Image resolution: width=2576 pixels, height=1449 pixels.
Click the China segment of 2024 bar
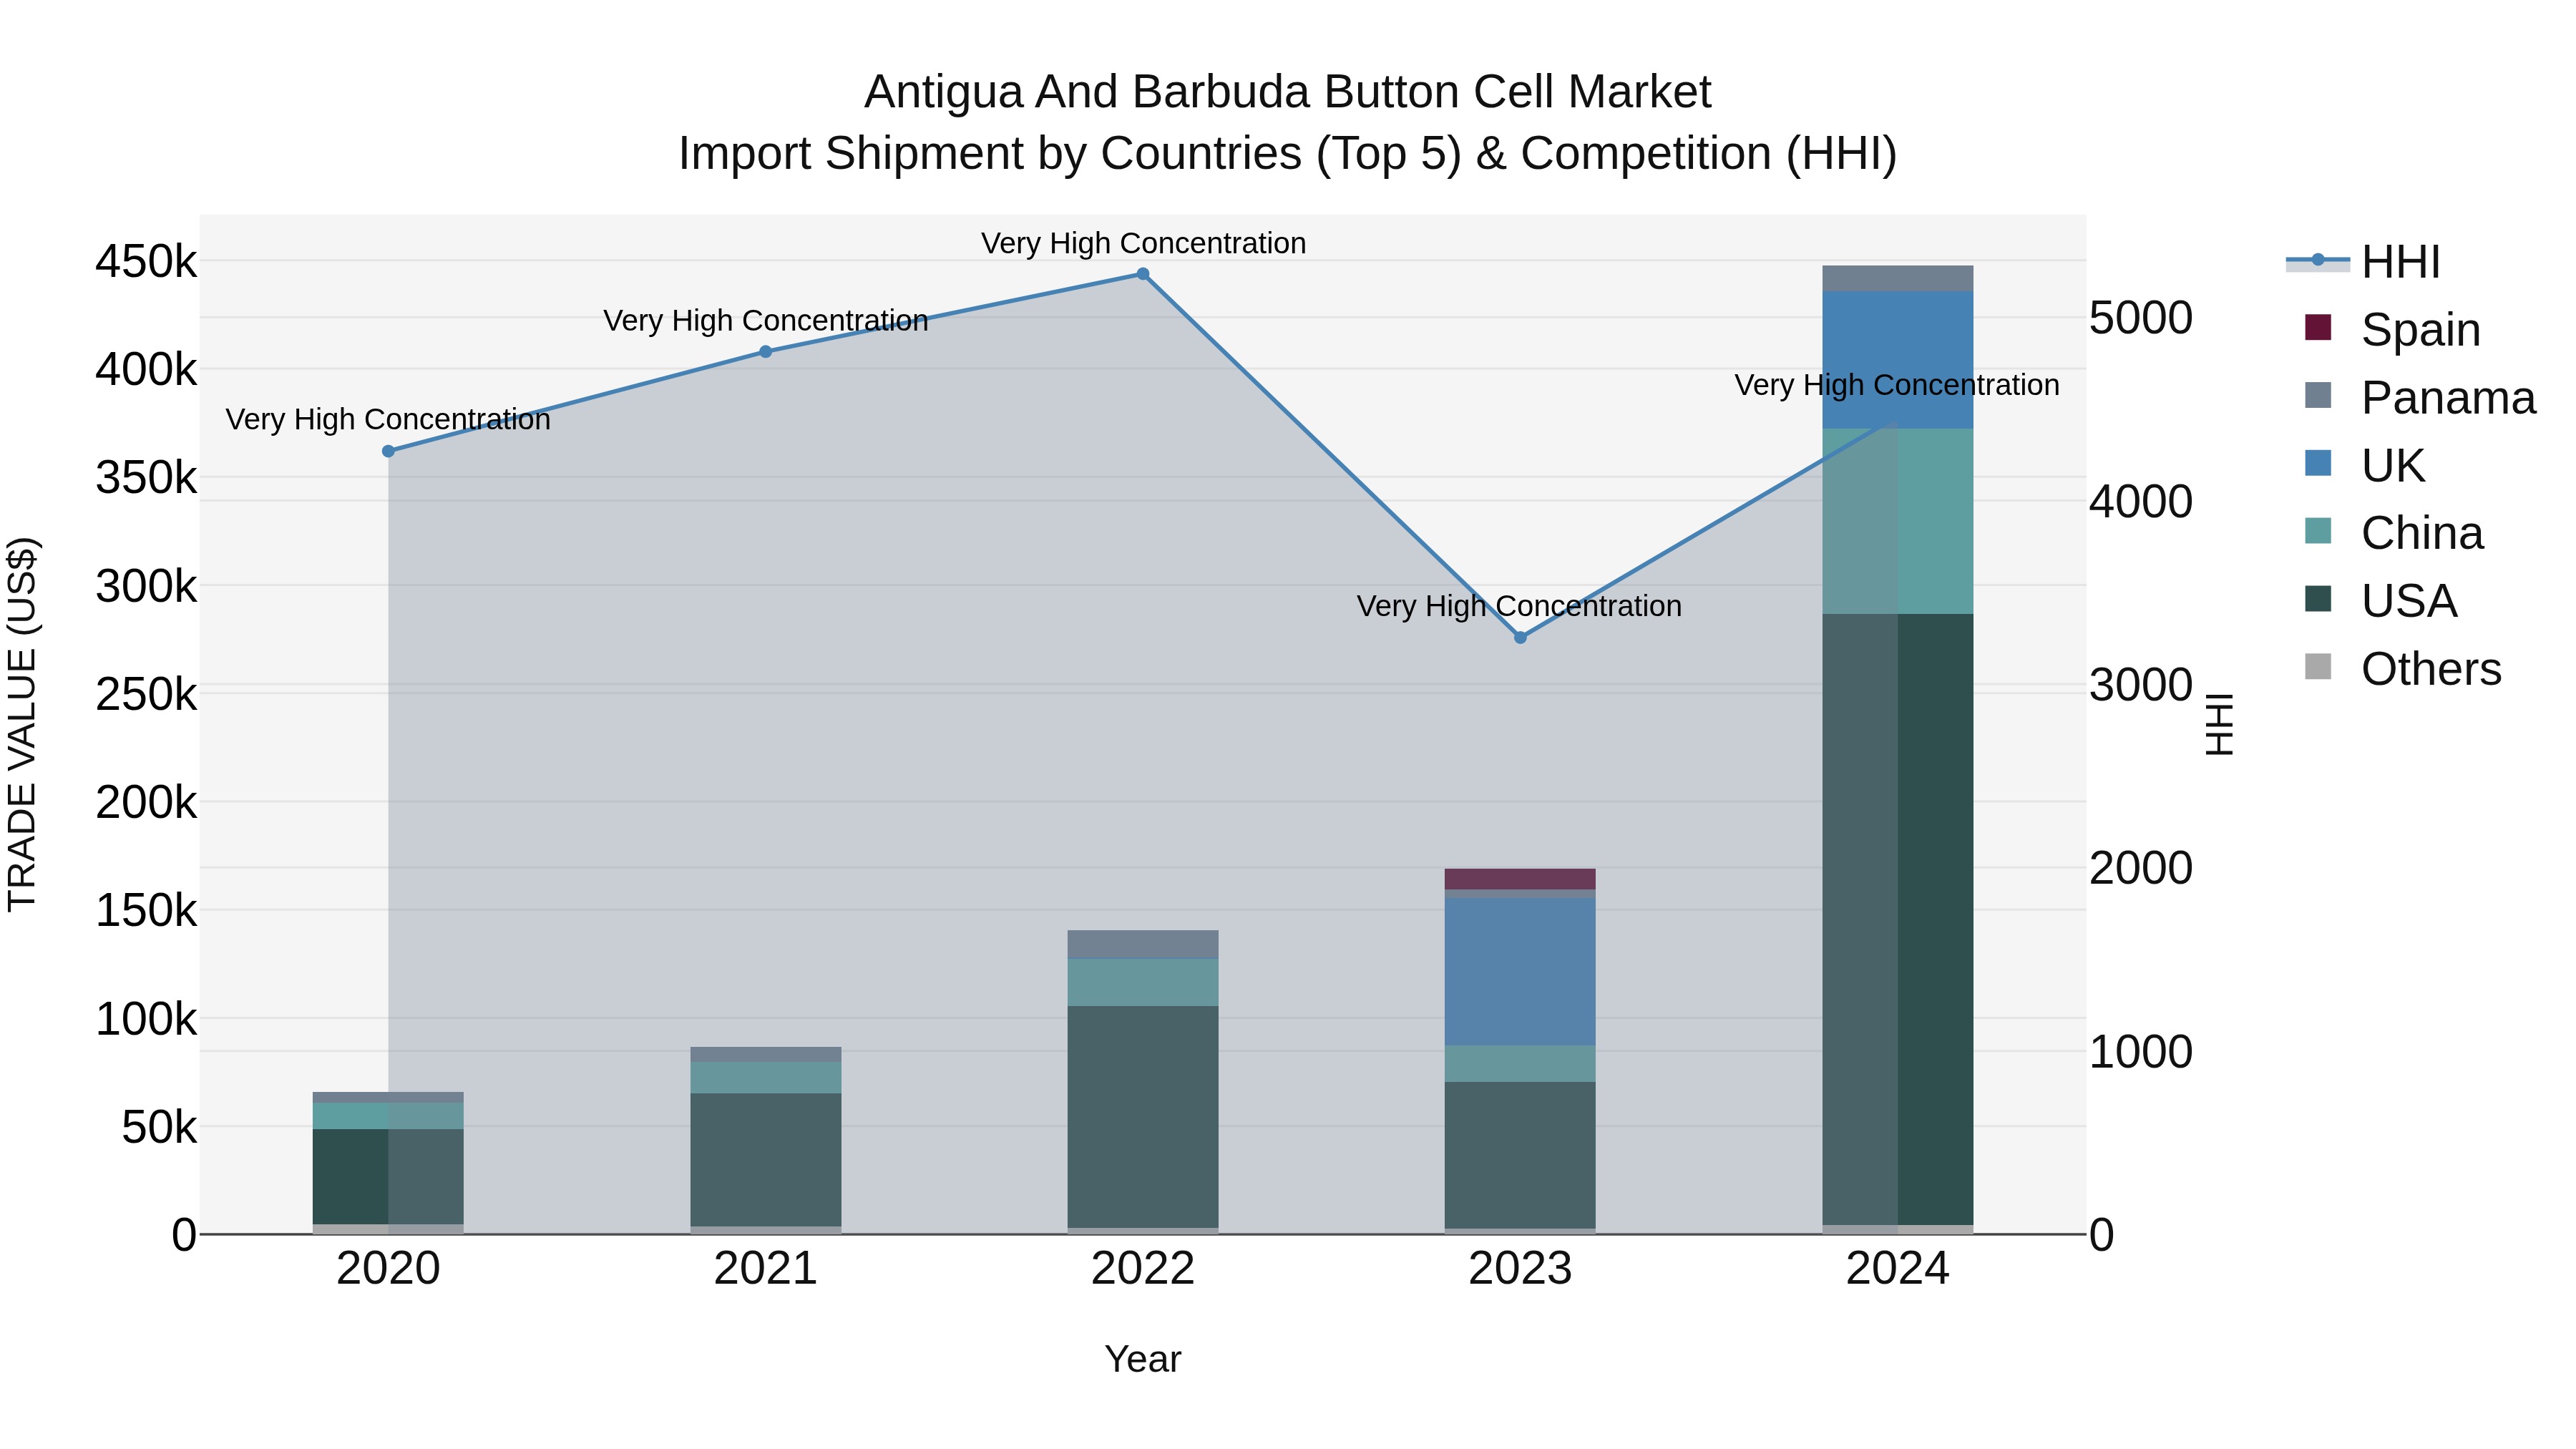click(1897, 521)
